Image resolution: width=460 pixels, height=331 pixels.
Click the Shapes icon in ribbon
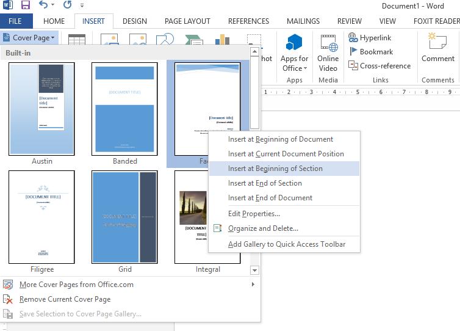(x=165, y=39)
